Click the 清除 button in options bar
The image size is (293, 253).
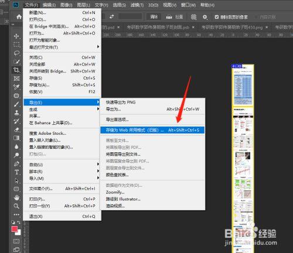[x=154, y=17]
